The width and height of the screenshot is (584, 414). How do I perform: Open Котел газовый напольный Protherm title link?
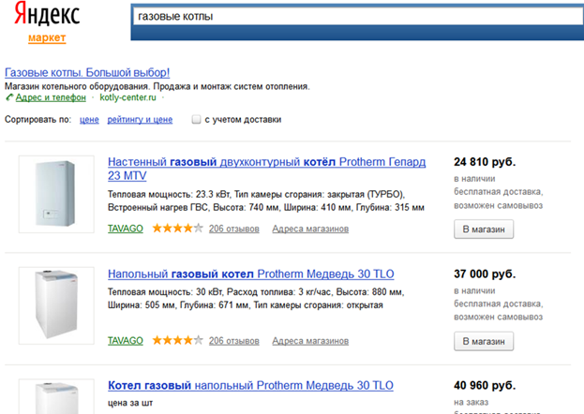(x=250, y=386)
